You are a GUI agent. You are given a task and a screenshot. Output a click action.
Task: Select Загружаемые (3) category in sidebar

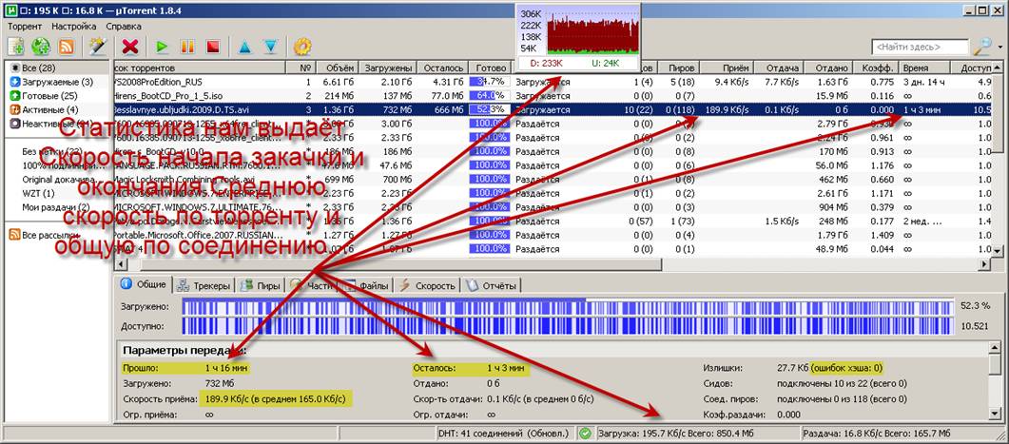[51, 82]
